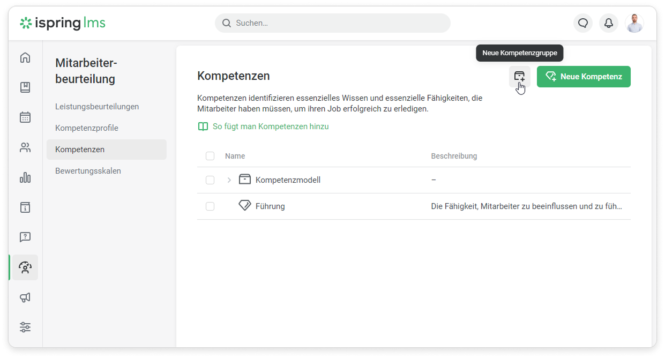The width and height of the screenshot is (665, 358).
Task: Go to Bewertungsskalen menu item
Action: [x=88, y=171]
